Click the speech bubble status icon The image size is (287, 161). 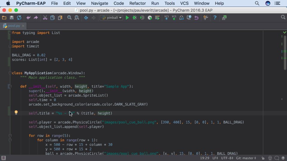(277, 158)
